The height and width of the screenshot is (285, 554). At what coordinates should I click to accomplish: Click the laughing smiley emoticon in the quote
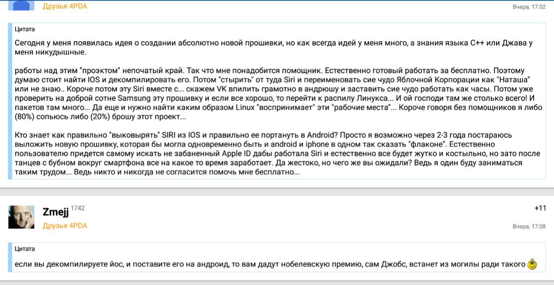point(532,264)
